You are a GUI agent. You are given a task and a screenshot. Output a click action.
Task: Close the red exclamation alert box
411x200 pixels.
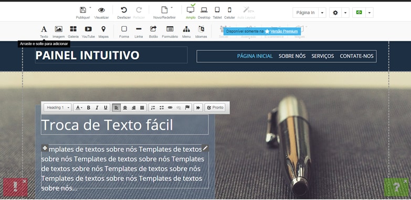(x=24, y=181)
